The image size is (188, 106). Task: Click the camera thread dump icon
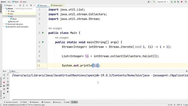pyautogui.click(x=4, y=86)
